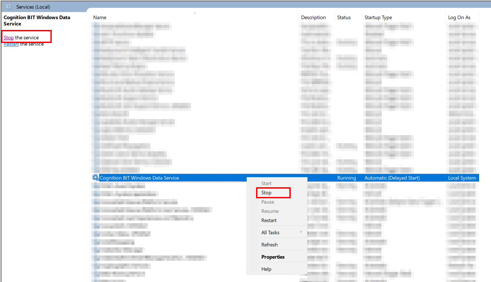
Task: Click the greyed Pause menu entry
Action: [x=268, y=202]
